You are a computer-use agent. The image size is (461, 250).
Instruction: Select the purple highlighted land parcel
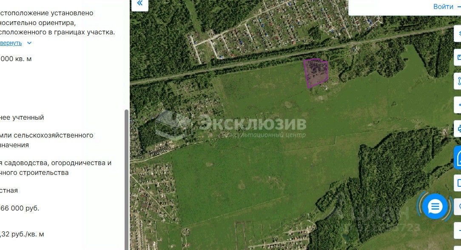point(316,73)
